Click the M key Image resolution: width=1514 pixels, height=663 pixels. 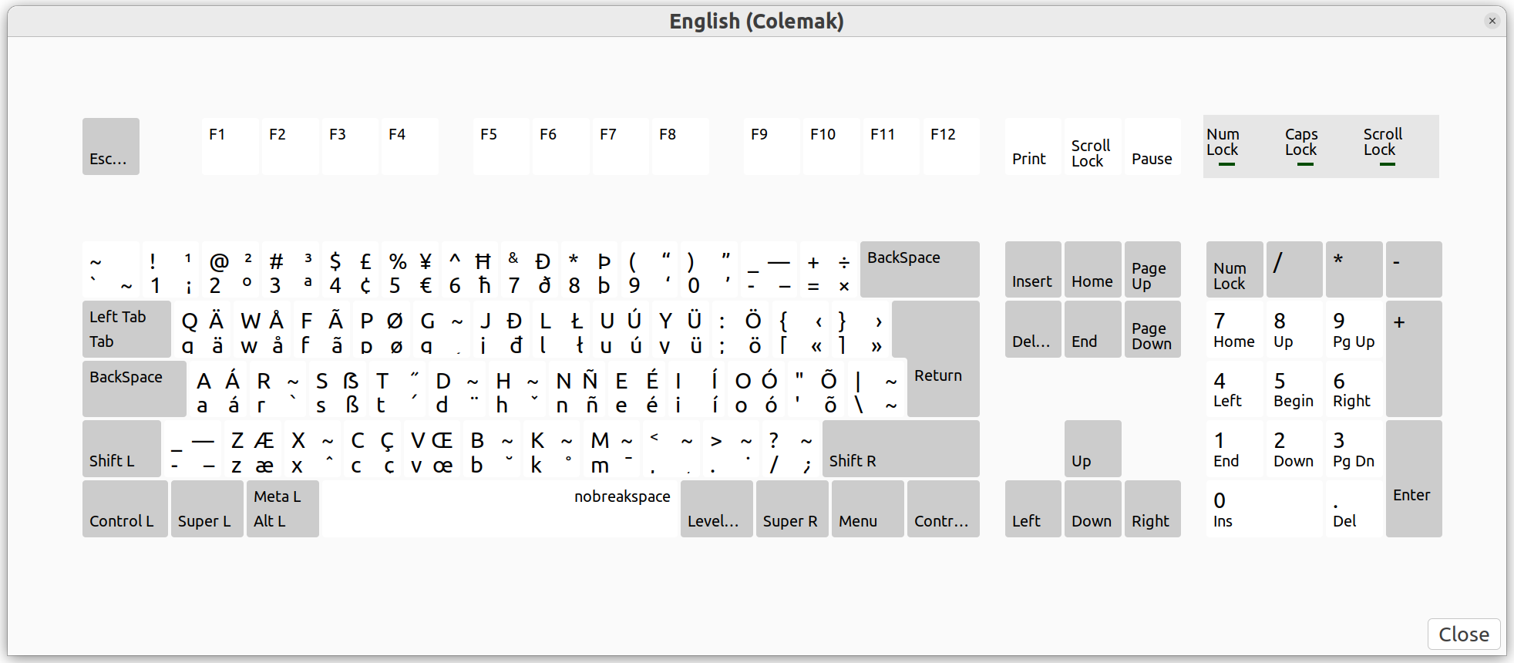611,449
